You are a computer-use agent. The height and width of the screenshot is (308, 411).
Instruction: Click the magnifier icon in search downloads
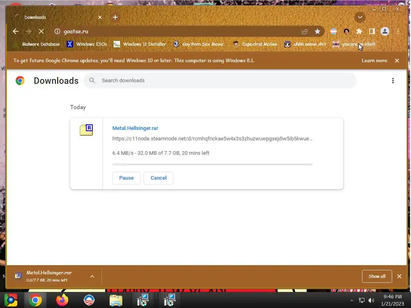click(x=92, y=80)
